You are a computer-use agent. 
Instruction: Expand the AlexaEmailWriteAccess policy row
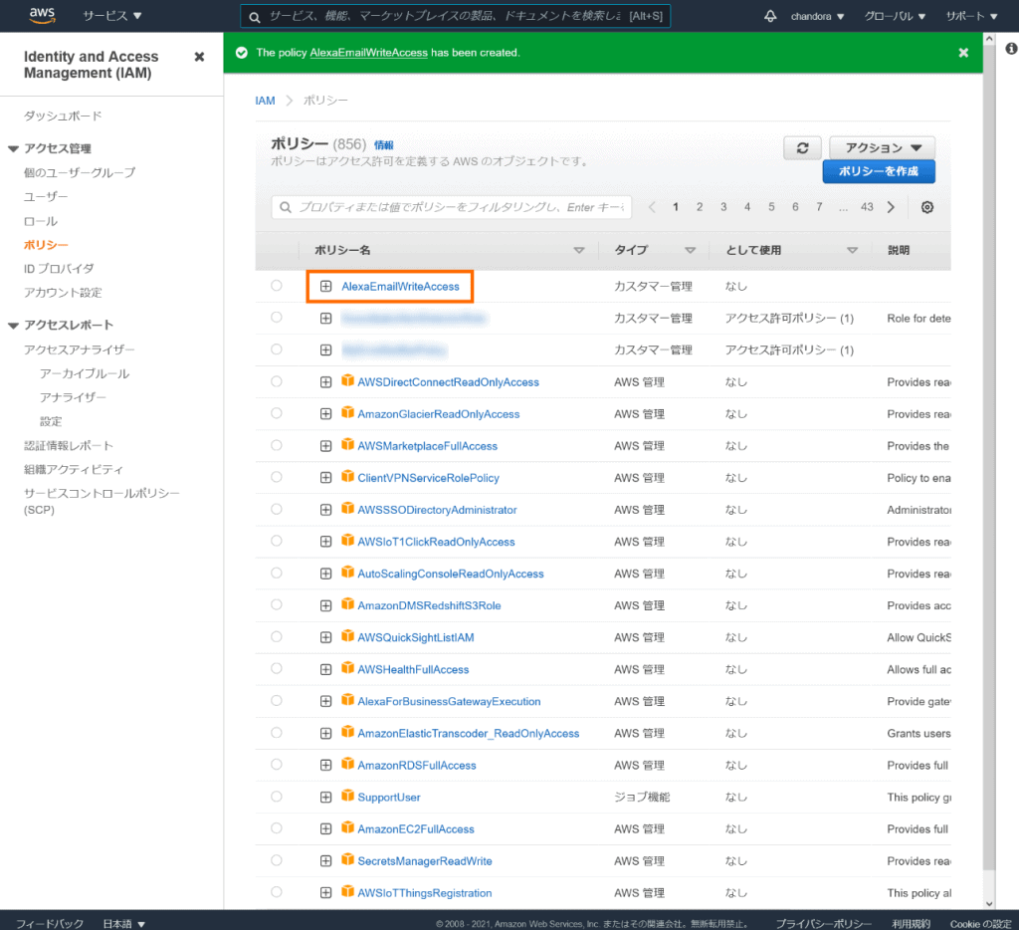pyautogui.click(x=325, y=286)
